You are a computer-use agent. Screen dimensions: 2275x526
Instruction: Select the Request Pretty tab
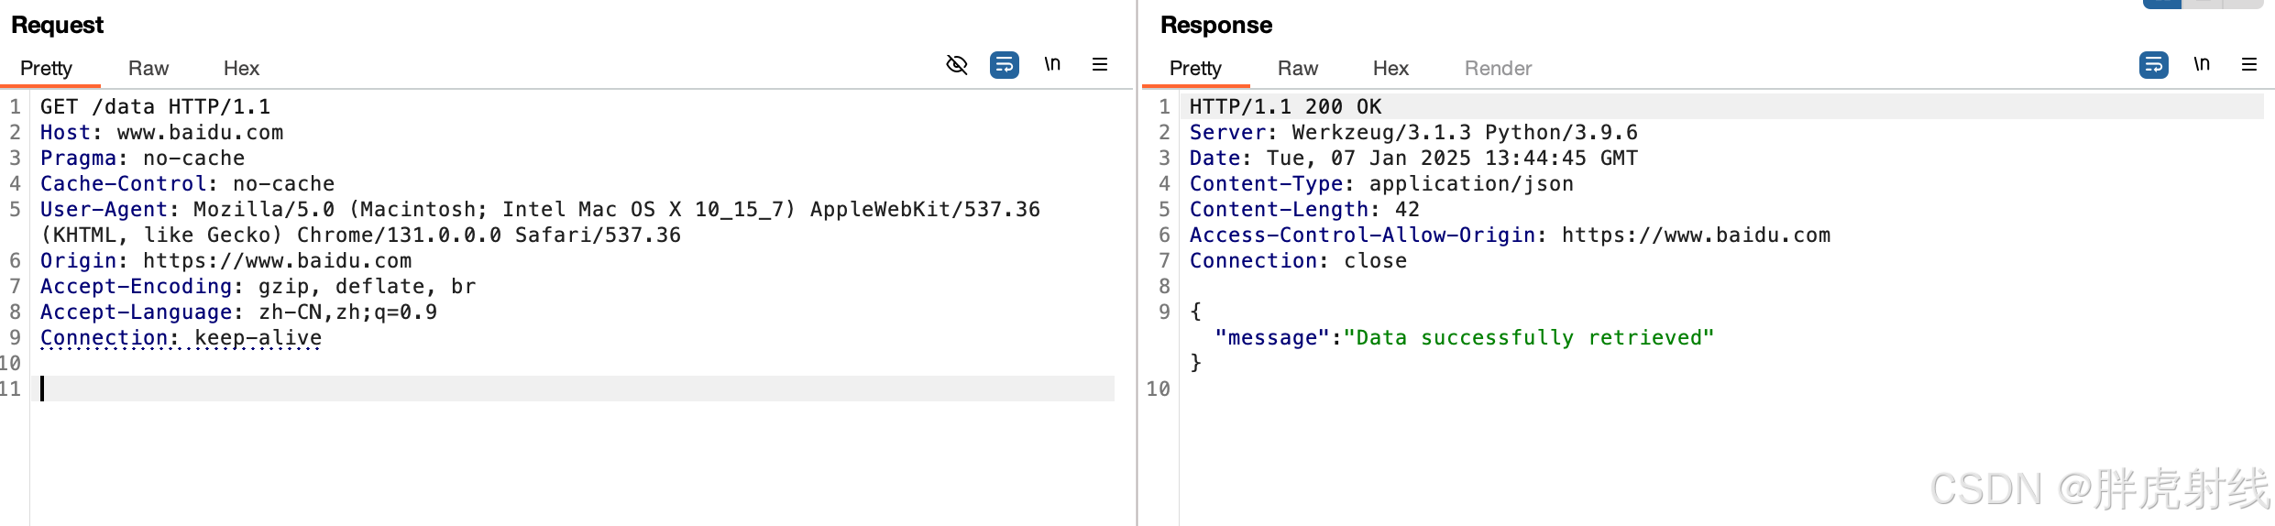coord(46,68)
